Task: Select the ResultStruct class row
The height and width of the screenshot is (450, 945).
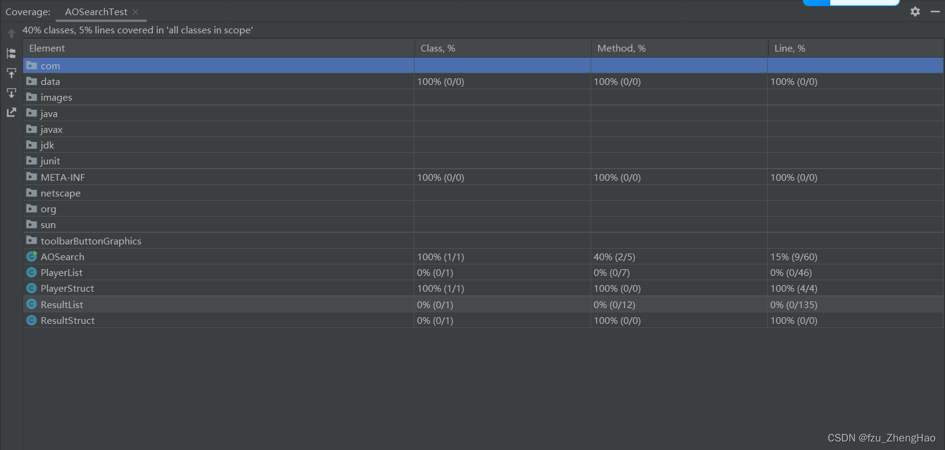Action: pyautogui.click(x=483, y=320)
